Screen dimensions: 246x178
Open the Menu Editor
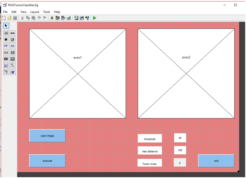58,18
